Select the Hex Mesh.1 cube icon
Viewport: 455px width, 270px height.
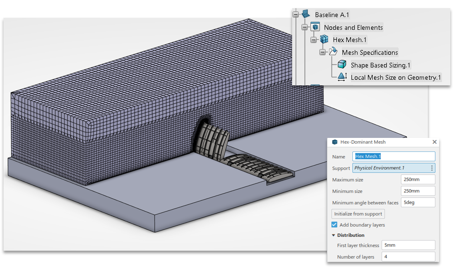[324, 39]
